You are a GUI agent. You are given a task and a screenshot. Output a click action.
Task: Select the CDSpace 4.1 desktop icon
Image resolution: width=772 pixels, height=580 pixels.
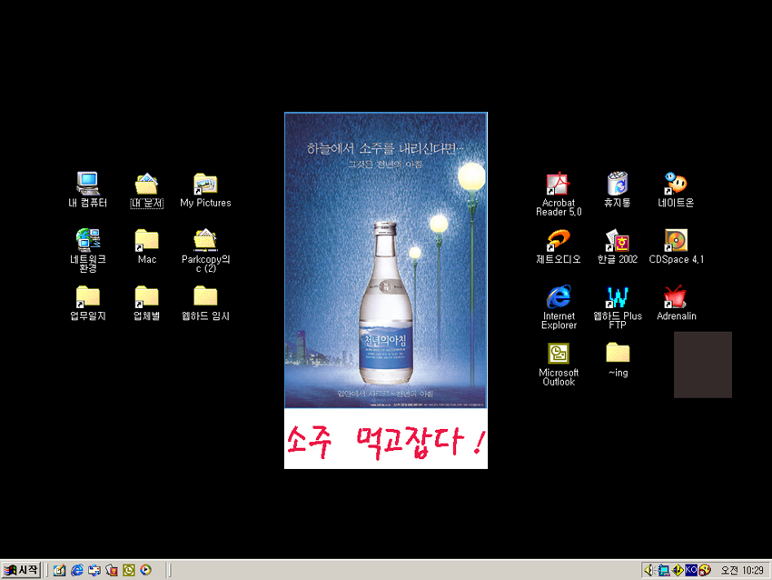[676, 241]
